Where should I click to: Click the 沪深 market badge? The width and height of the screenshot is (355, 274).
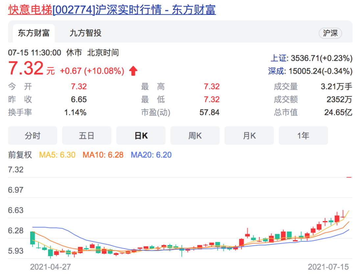[x=330, y=33]
